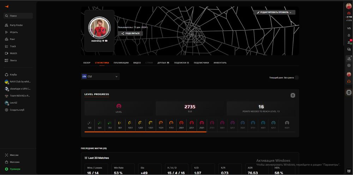The width and height of the screenshot is (353, 175).
Task: Open chat messages icon in right sidebar
Action: (349, 49)
